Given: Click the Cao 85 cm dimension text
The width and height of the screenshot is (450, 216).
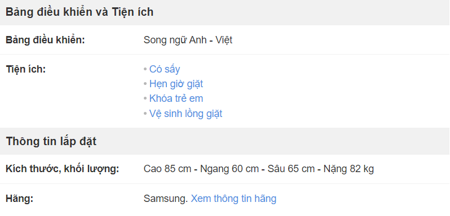Looking at the screenshot, I should 167,169.
